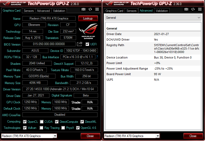Toggle the OpenGL 4.6 checkbox
The image size is (205, 141).
78,128
